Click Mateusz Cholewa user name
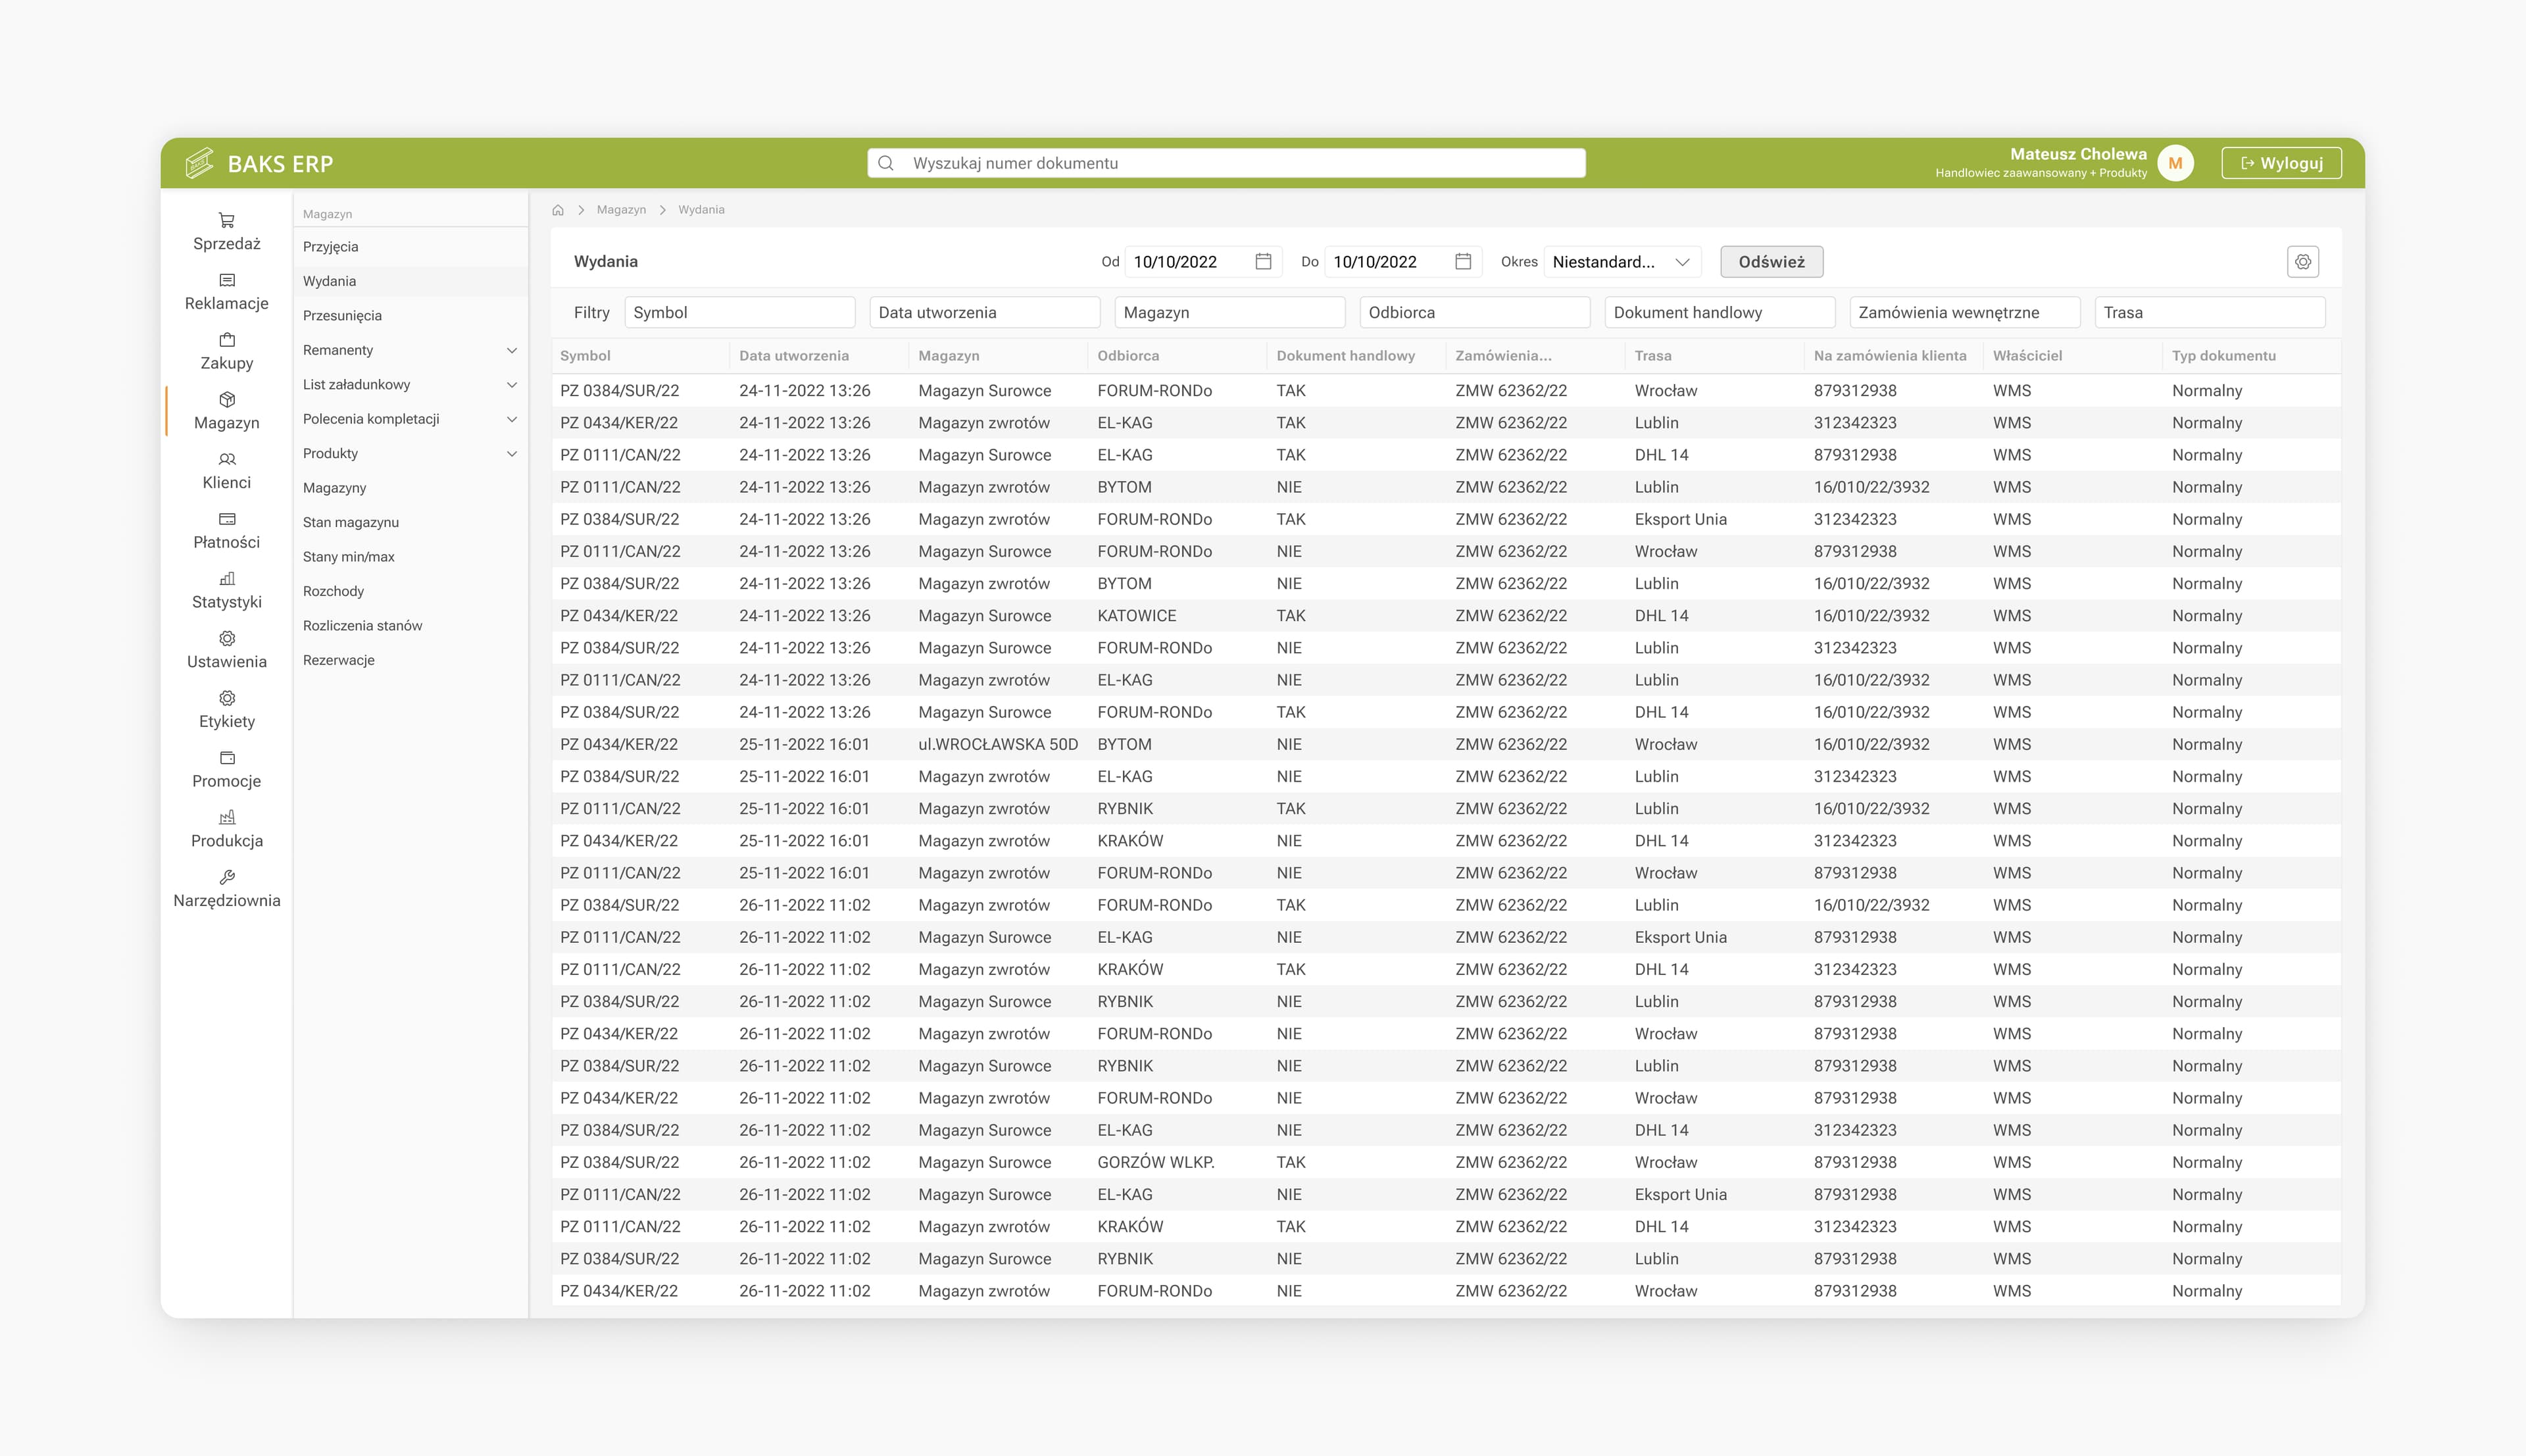Viewport: 2526px width, 1456px height. tap(2078, 154)
